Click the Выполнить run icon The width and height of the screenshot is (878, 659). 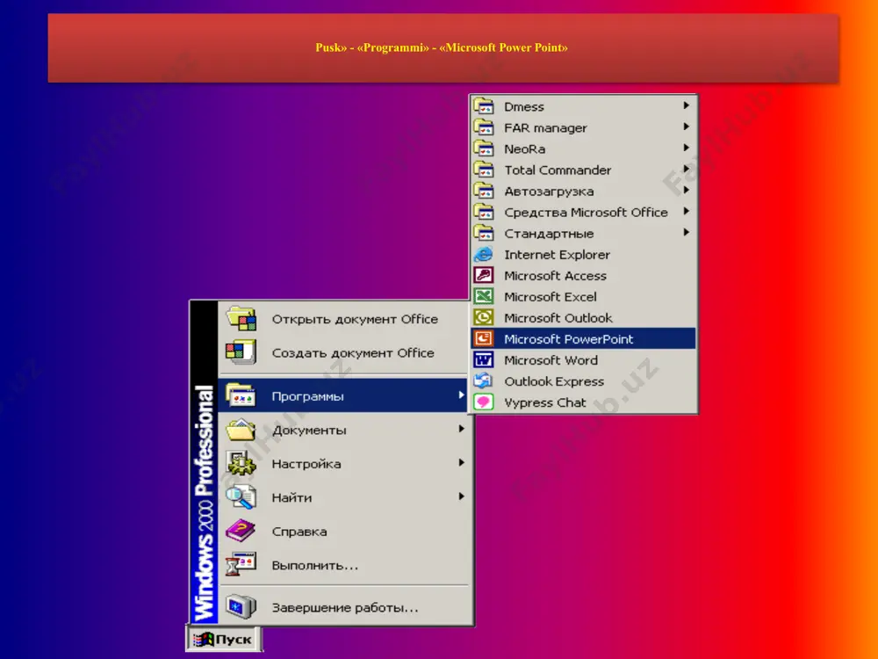[x=241, y=565]
